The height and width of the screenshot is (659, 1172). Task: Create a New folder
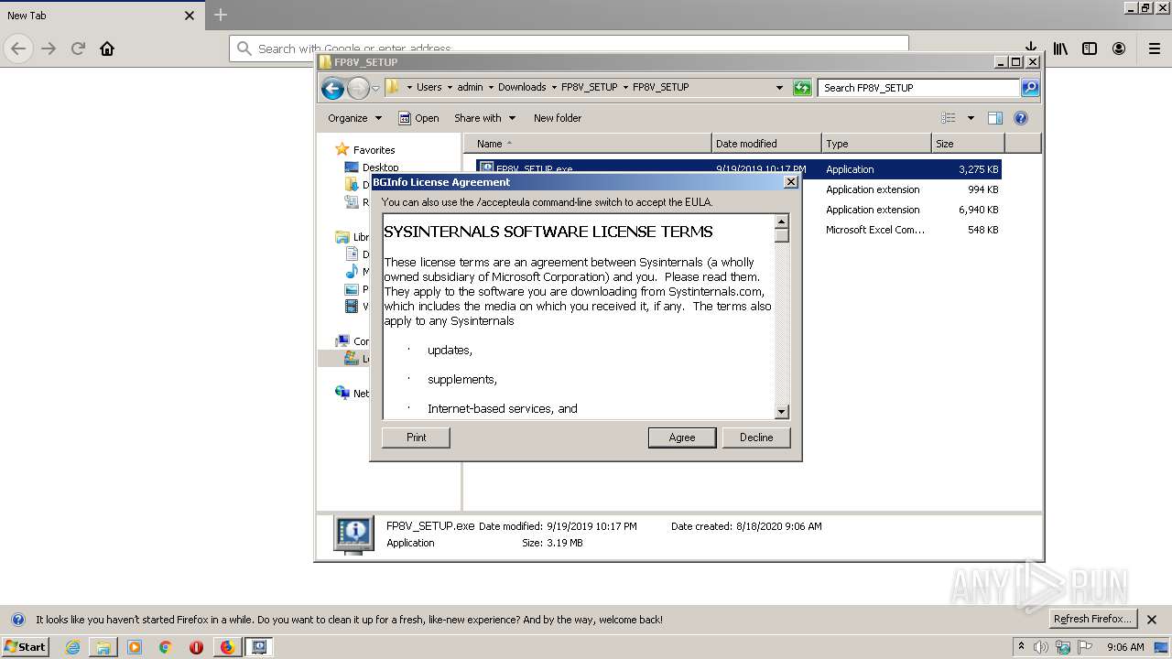click(x=558, y=118)
